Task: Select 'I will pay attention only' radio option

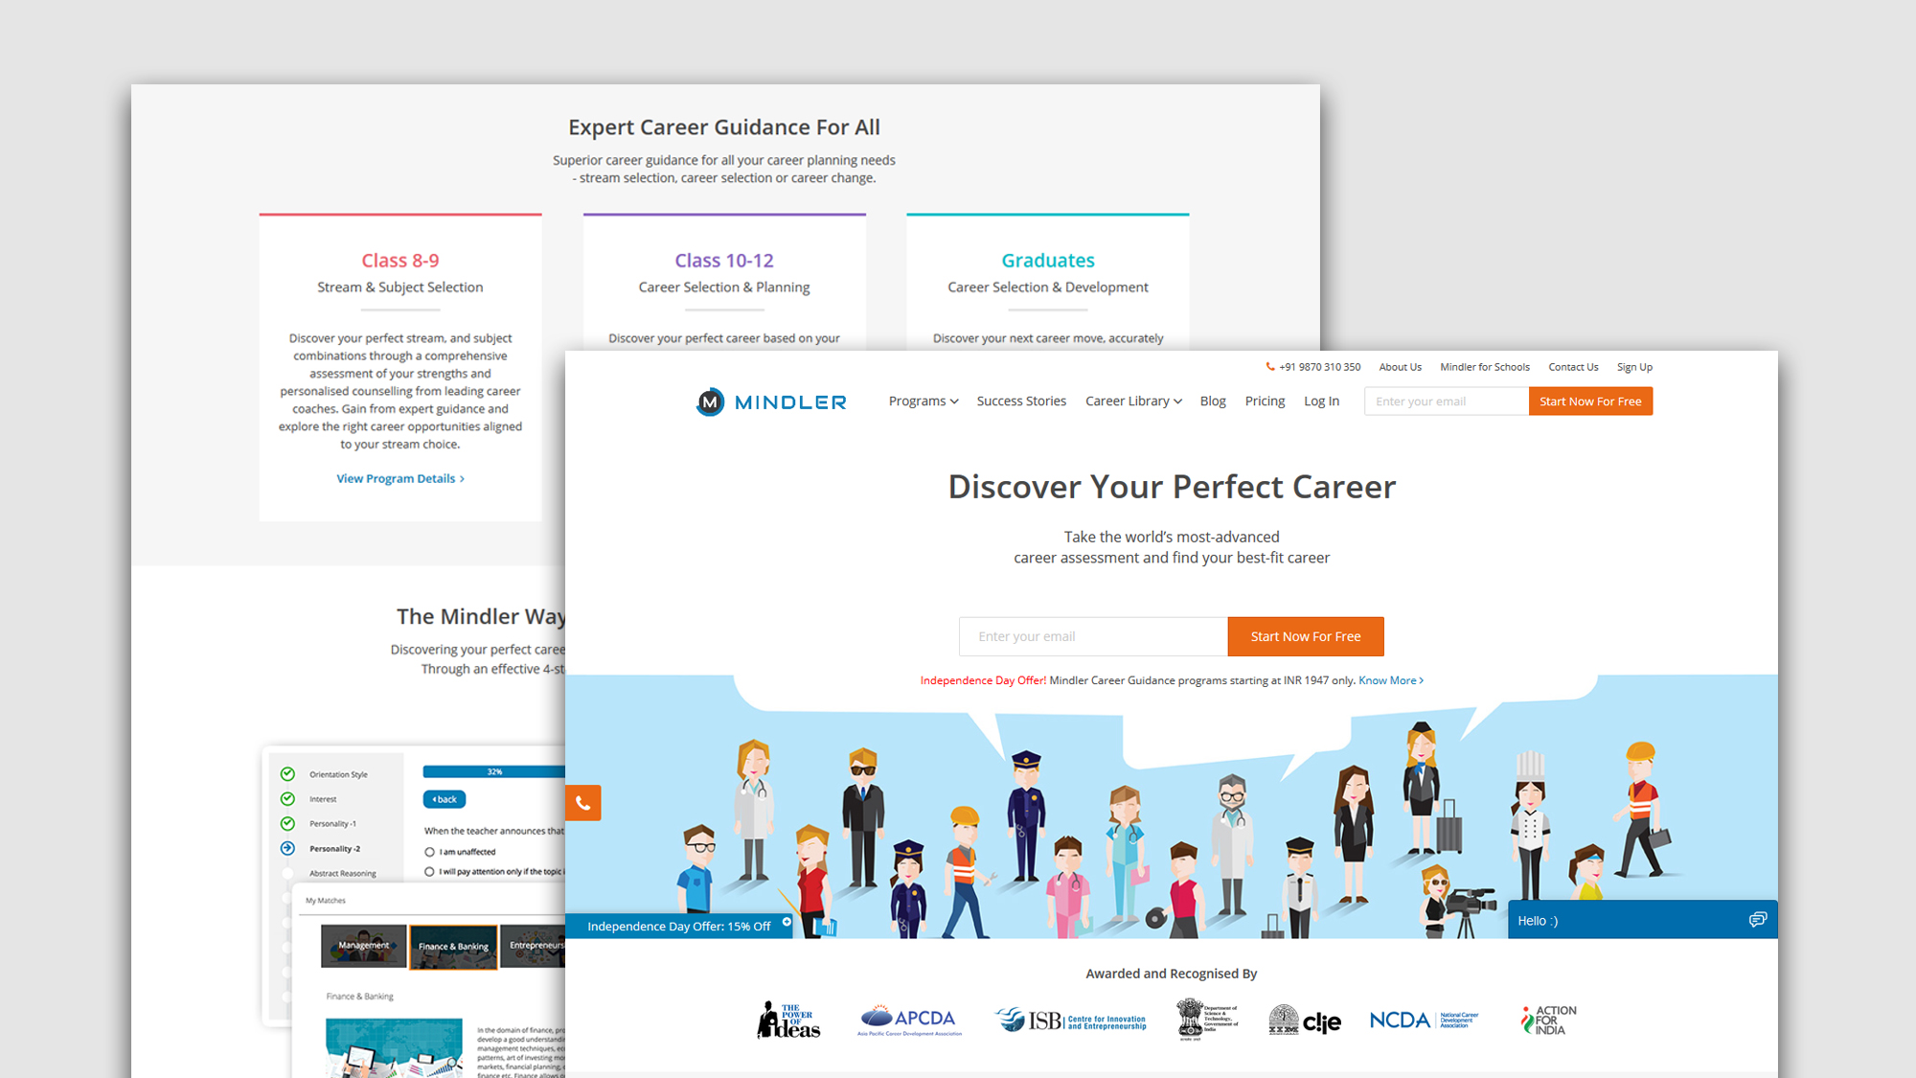Action: [x=429, y=872]
